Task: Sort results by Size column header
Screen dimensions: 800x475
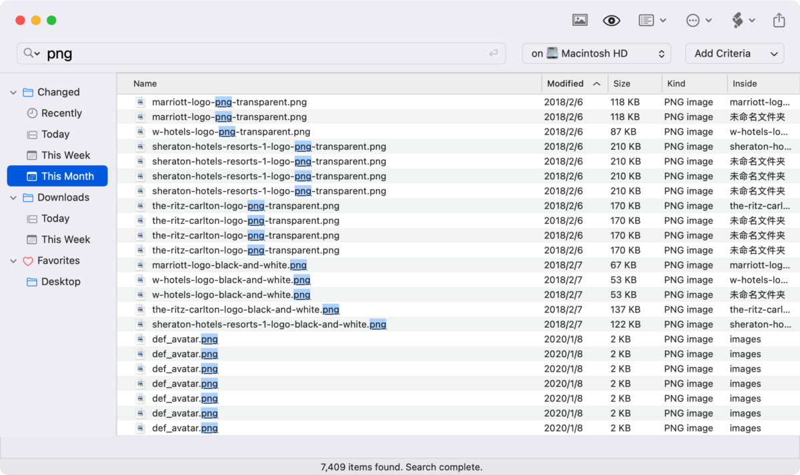Action: click(x=621, y=83)
